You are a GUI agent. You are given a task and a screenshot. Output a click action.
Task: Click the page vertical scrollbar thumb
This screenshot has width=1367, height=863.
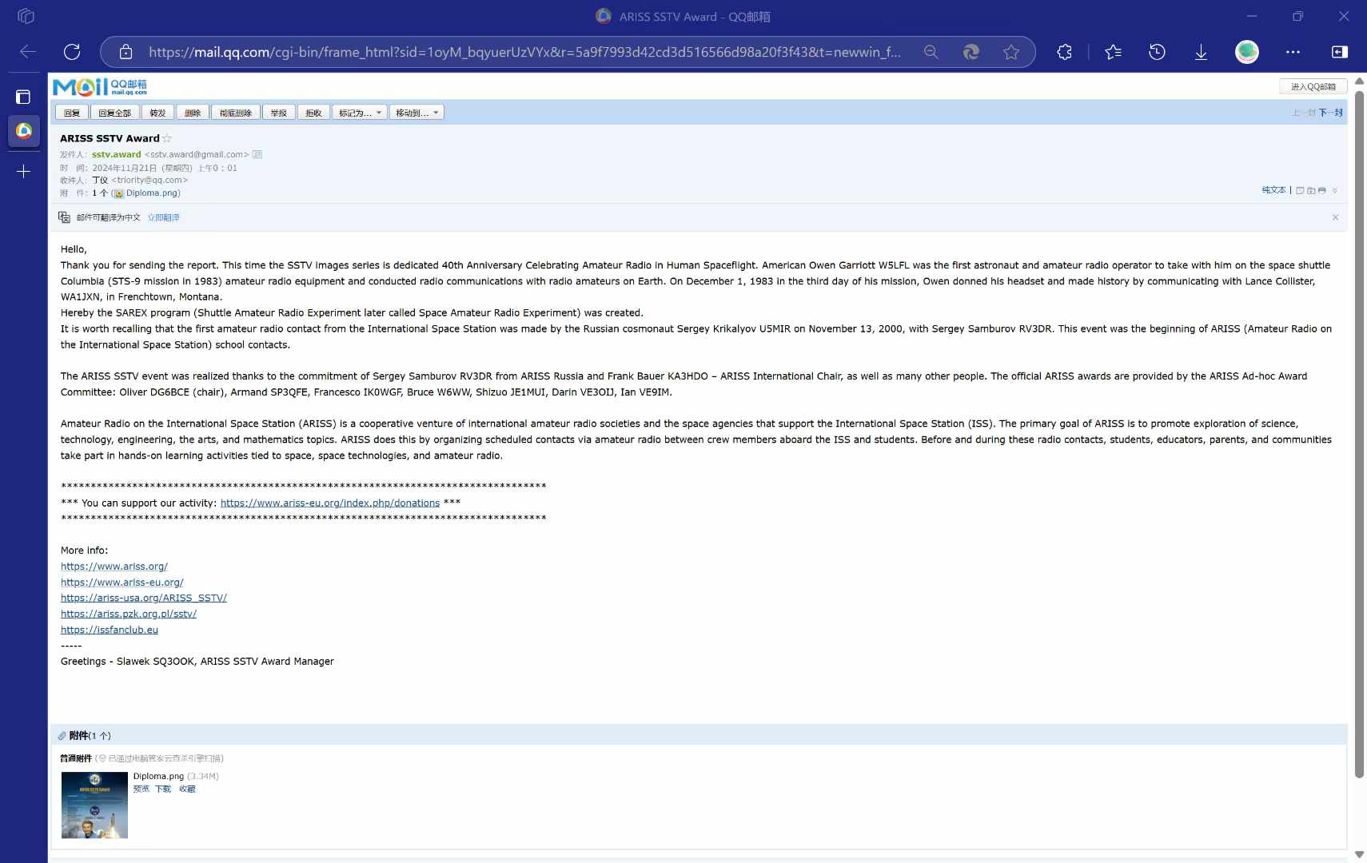1359,434
